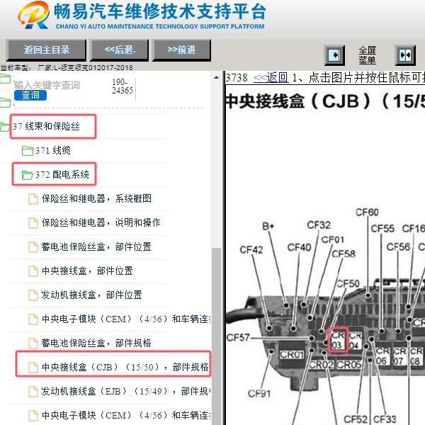The width and height of the screenshot is (425, 425).
Task: Go forward with the >>前进 button
Action: [x=181, y=50]
